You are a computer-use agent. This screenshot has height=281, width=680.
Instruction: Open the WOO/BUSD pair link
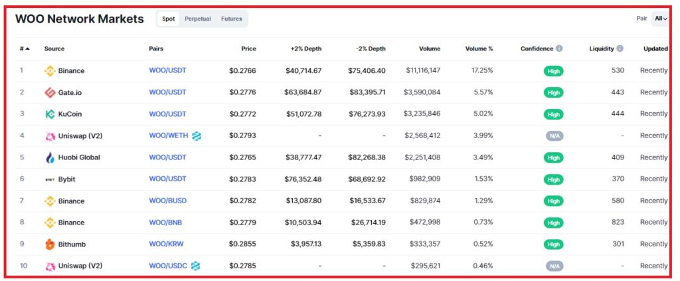click(x=168, y=201)
